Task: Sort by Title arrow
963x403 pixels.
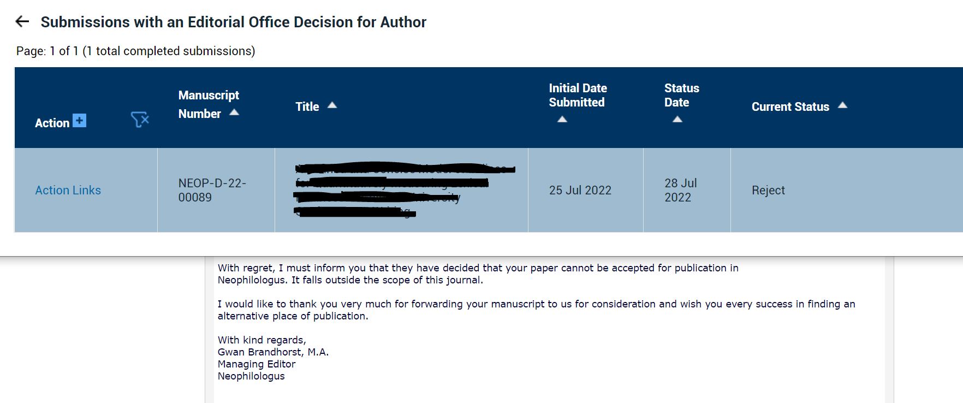Action: tap(332, 105)
